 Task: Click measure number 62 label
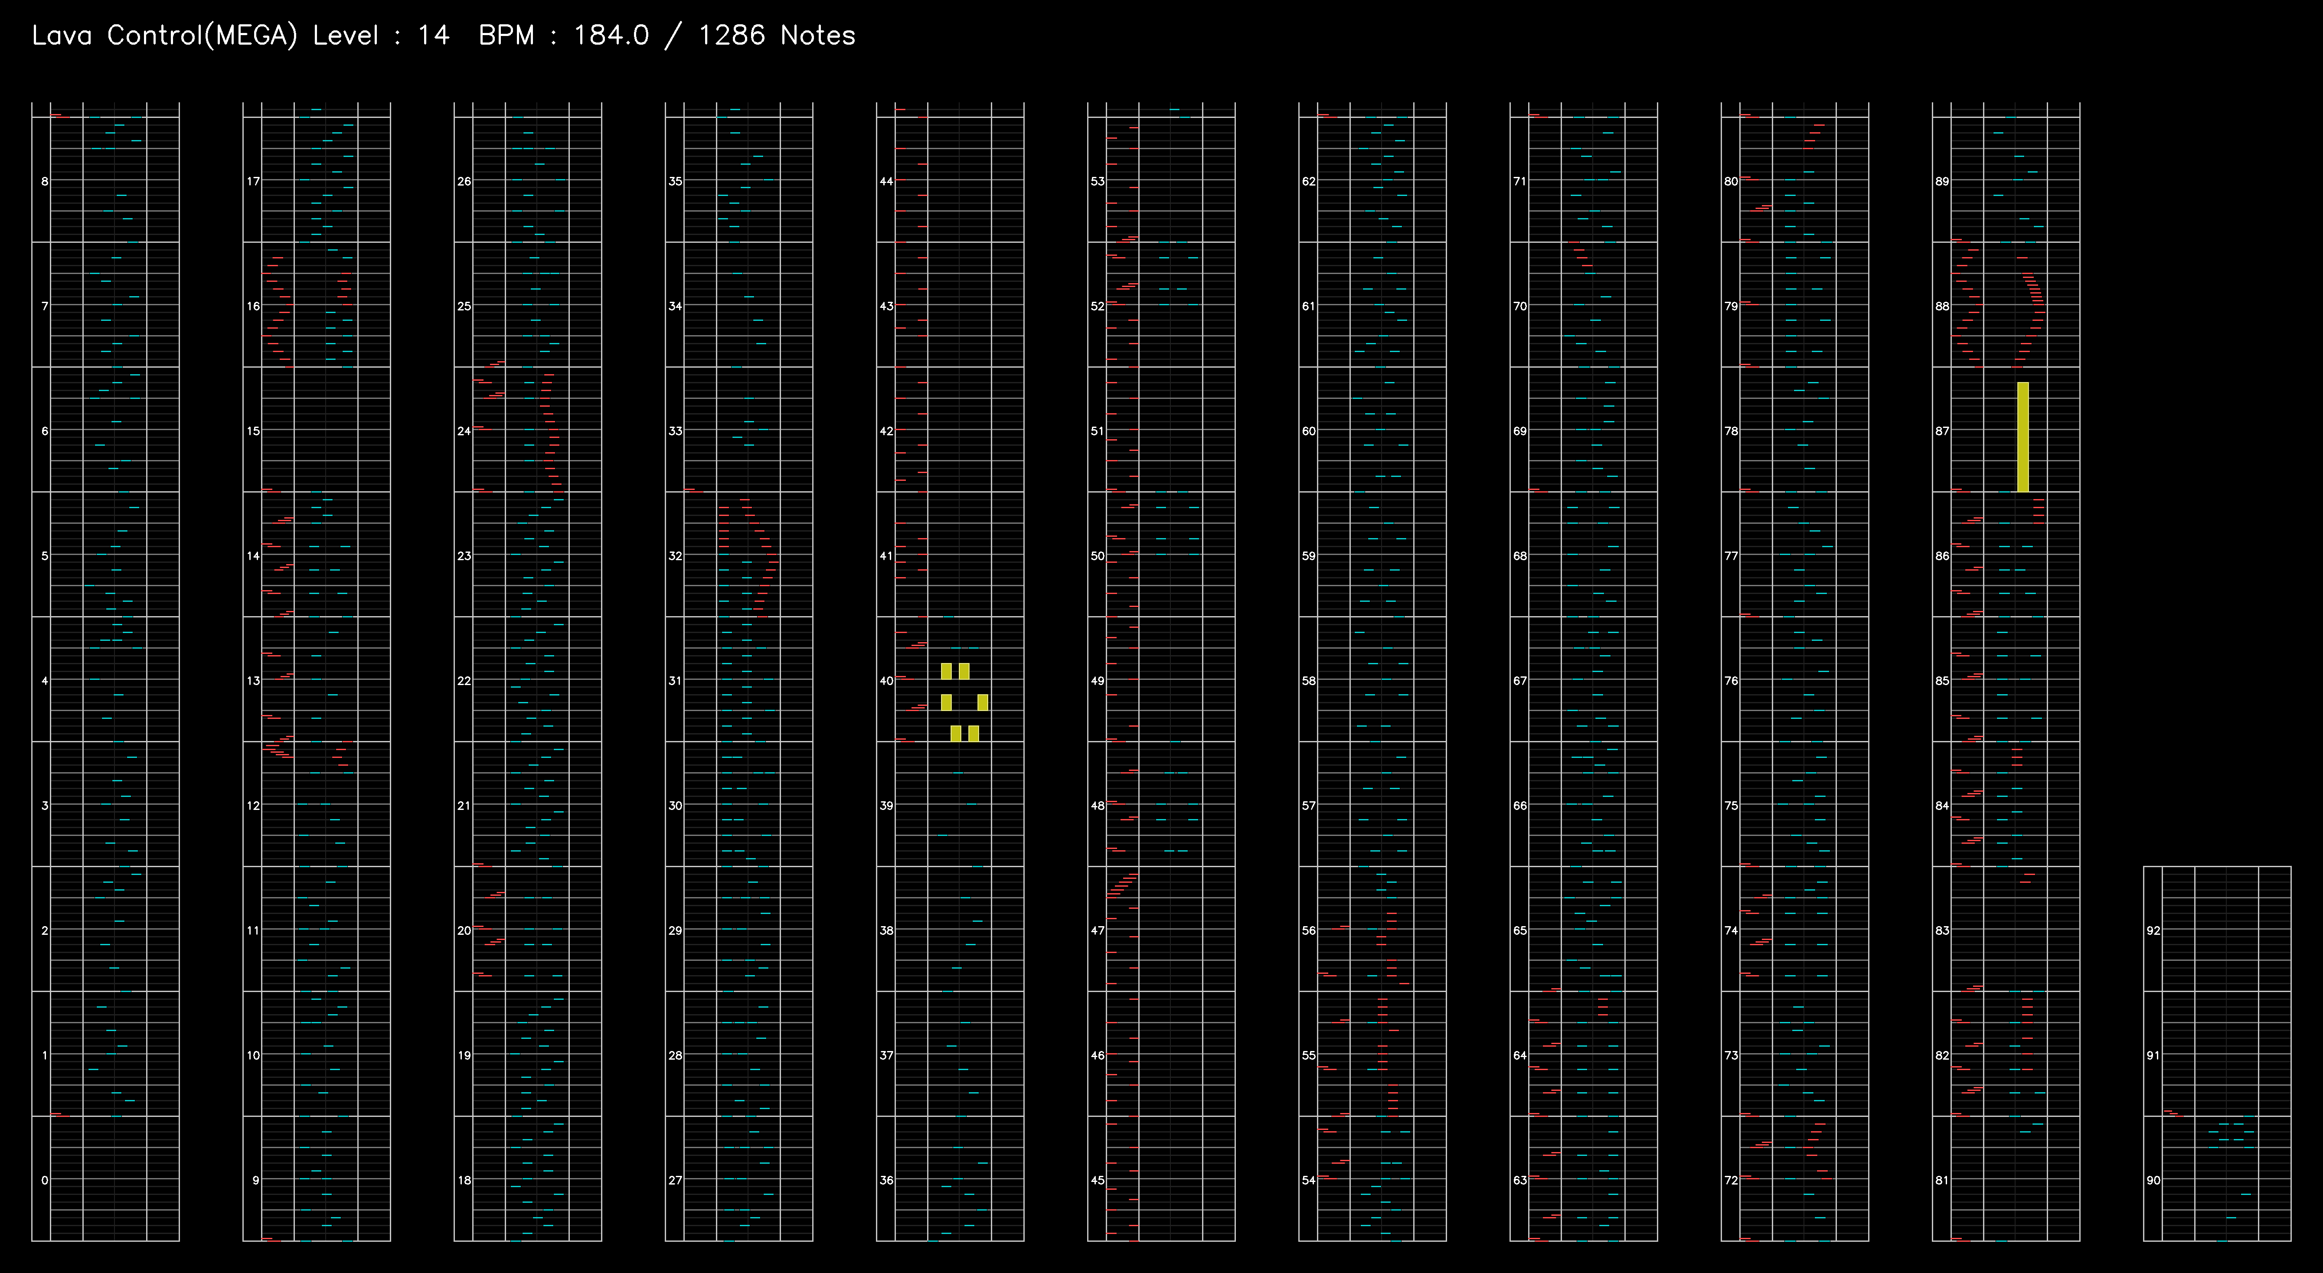tap(1308, 181)
